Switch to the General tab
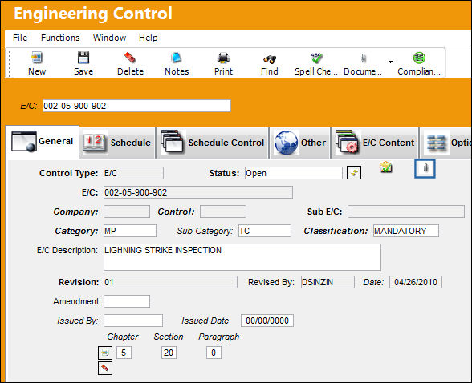This screenshot has height=383, width=472. pos(42,142)
